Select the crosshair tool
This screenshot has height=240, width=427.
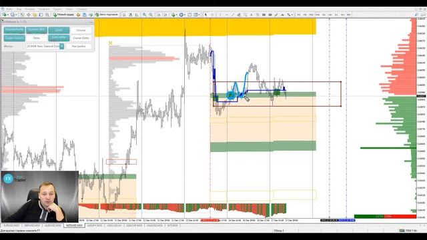click(212, 15)
